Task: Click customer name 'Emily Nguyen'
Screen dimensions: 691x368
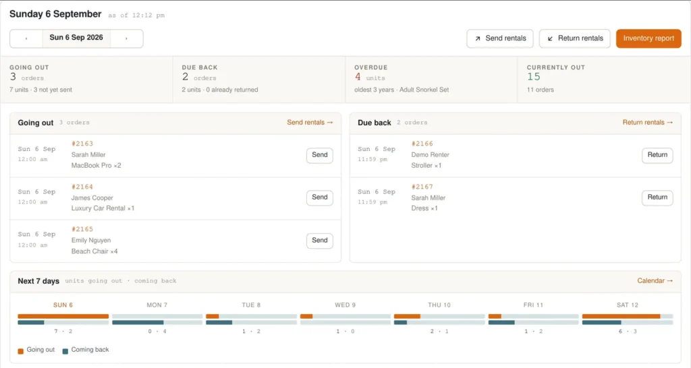Action: coord(91,241)
